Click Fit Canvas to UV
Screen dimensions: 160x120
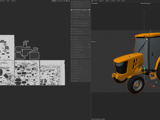[x=81, y=34]
